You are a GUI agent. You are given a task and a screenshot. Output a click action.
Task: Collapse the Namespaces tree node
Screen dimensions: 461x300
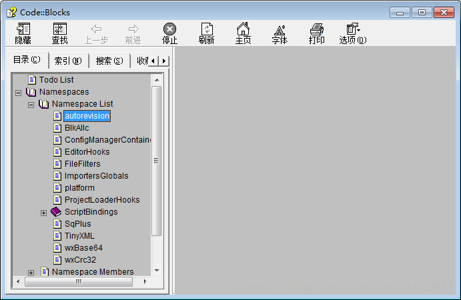[x=18, y=93]
